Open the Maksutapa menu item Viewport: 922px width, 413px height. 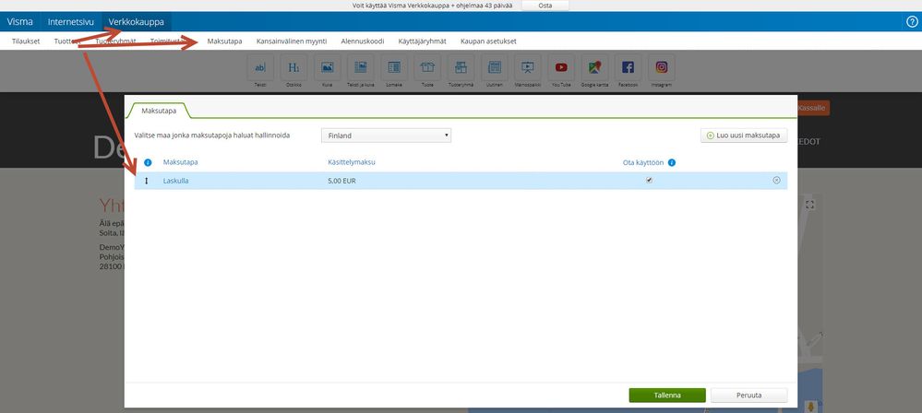point(224,41)
